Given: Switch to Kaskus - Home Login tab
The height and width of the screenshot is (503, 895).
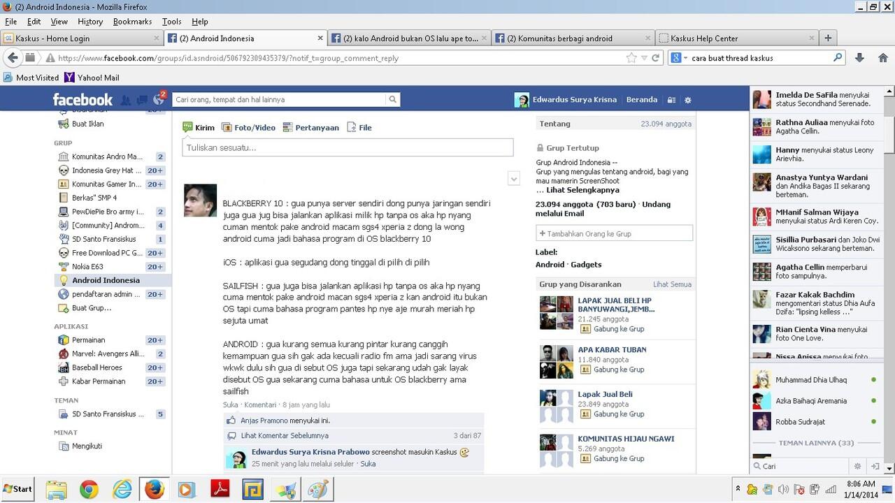Looking at the screenshot, I should 82,38.
